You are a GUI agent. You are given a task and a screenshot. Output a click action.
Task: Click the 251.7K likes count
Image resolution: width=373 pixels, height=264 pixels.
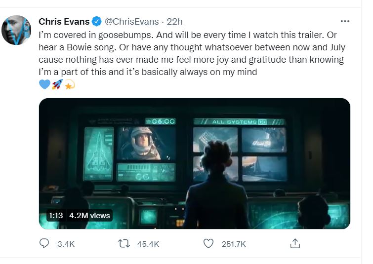234,244
